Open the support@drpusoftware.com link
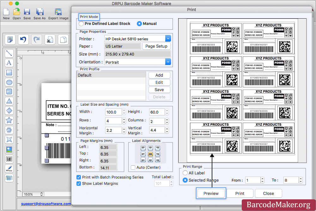Image resolution: width=316 pixels, height=211 pixels. click(46, 204)
